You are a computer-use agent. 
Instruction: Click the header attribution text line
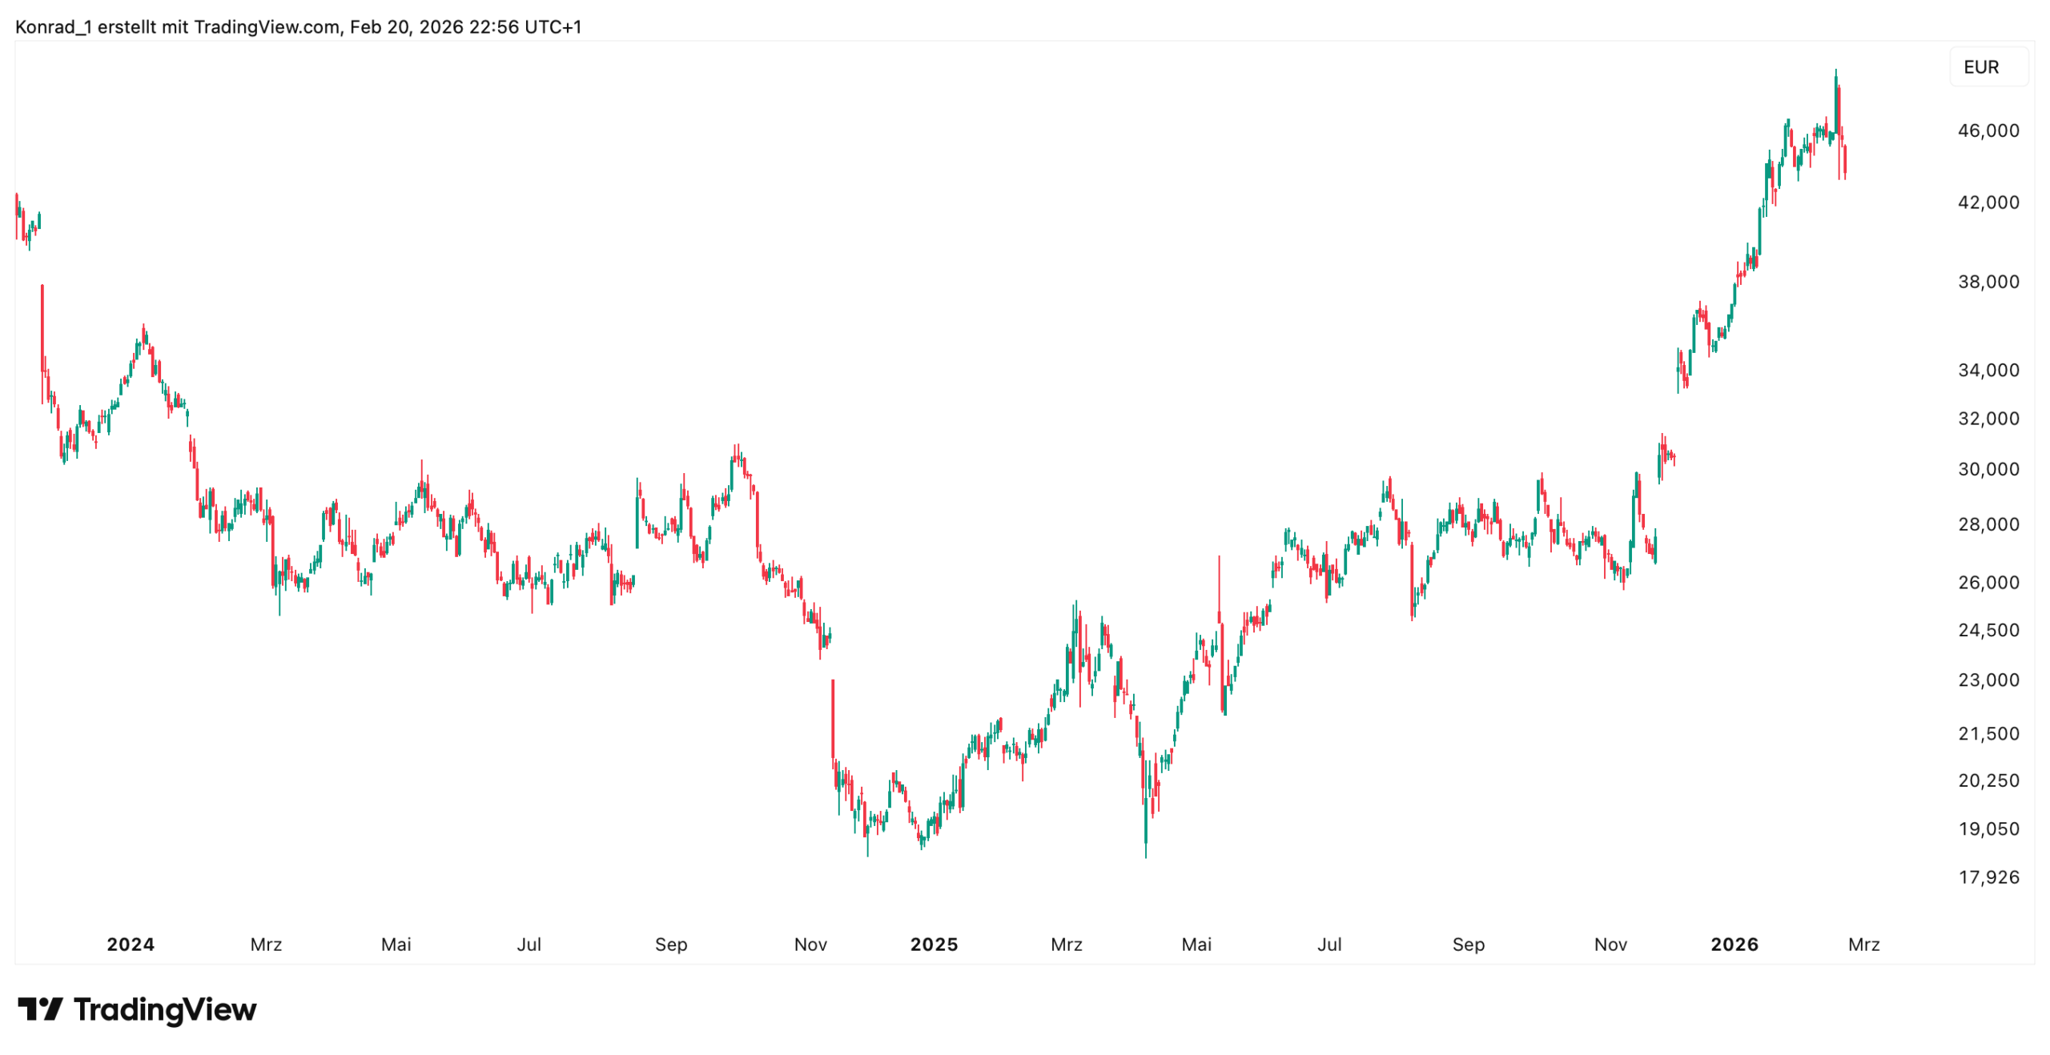[298, 27]
